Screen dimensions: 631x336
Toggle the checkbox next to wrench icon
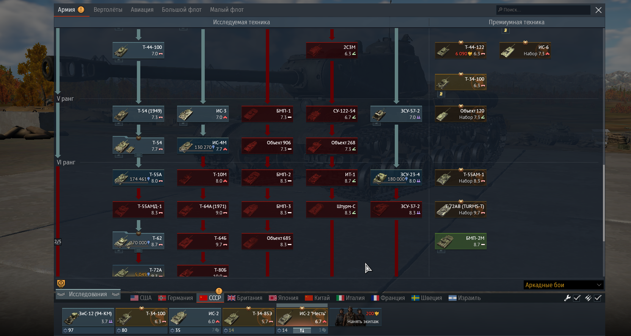(x=577, y=298)
